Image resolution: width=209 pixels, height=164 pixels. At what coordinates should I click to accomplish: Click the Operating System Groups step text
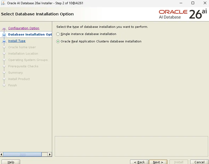point(28,60)
